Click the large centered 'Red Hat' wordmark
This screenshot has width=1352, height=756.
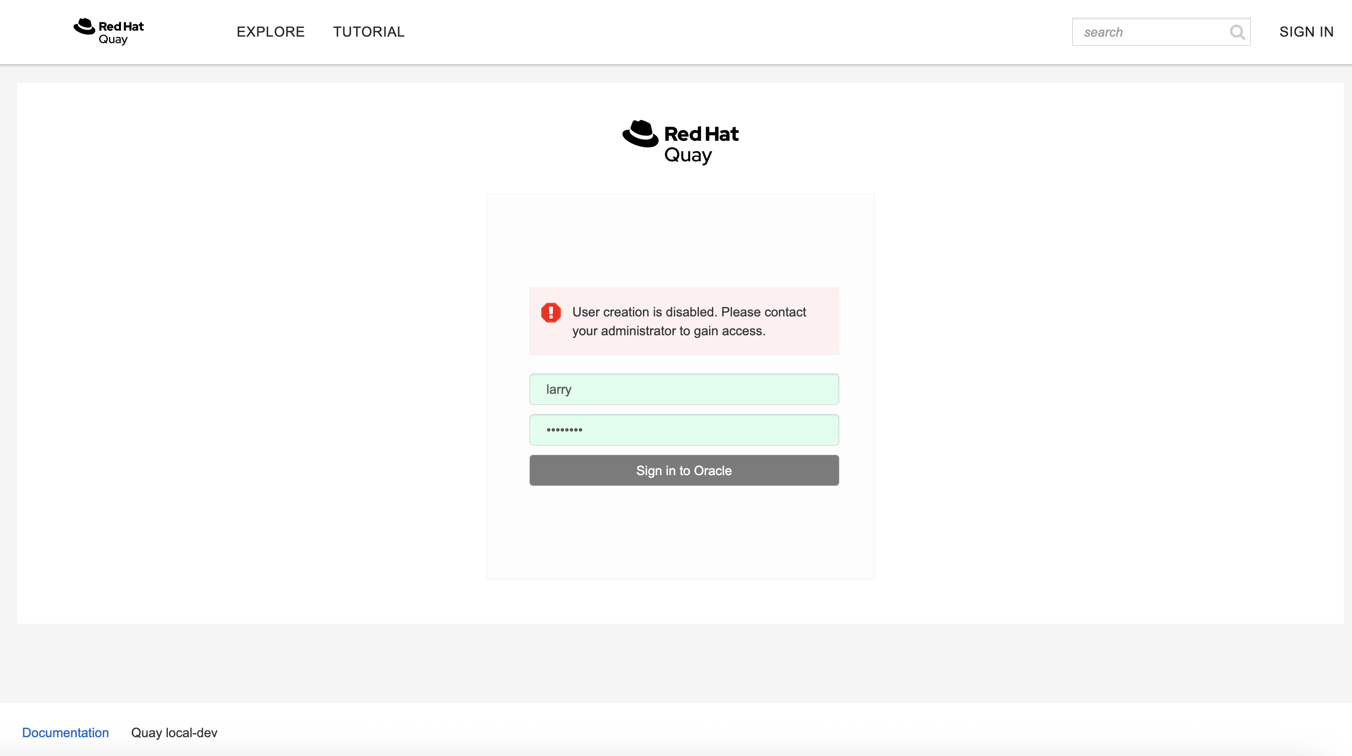coord(701,133)
